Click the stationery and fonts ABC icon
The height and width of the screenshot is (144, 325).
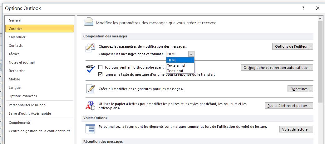90,106
